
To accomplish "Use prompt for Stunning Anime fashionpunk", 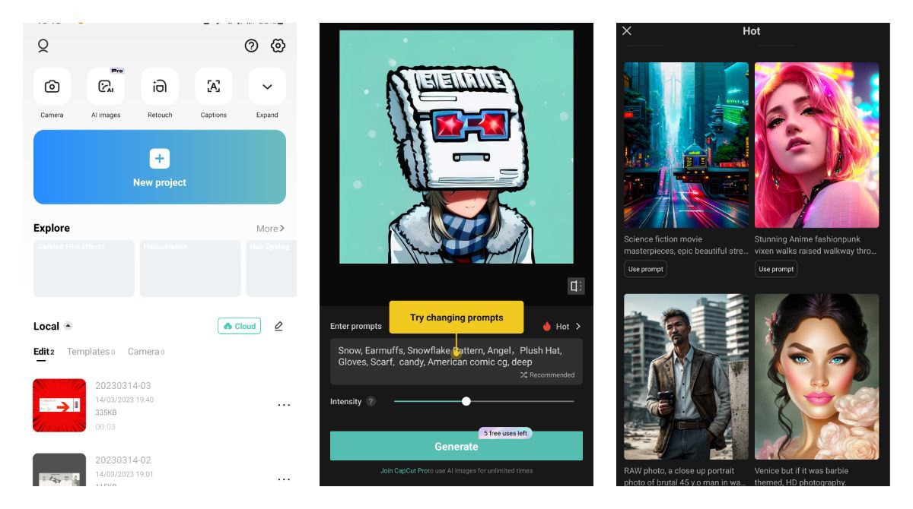I will [776, 269].
